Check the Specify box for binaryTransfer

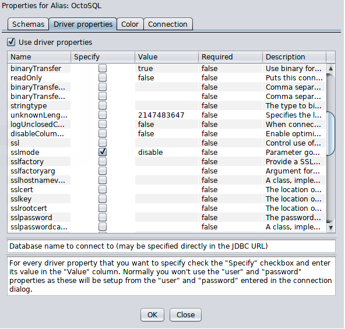coord(103,68)
